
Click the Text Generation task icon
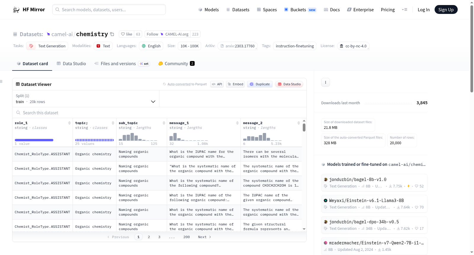point(31,46)
